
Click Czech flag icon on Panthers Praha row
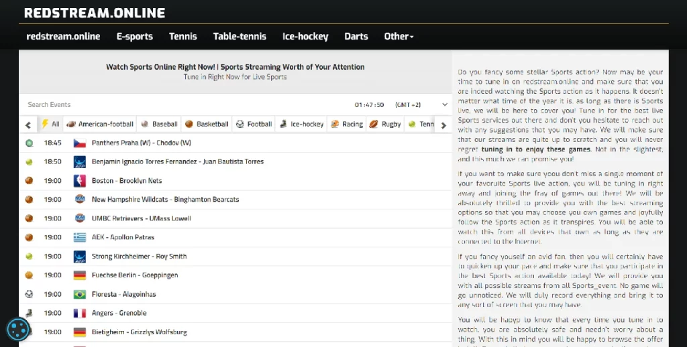pyautogui.click(x=79, y=143)
